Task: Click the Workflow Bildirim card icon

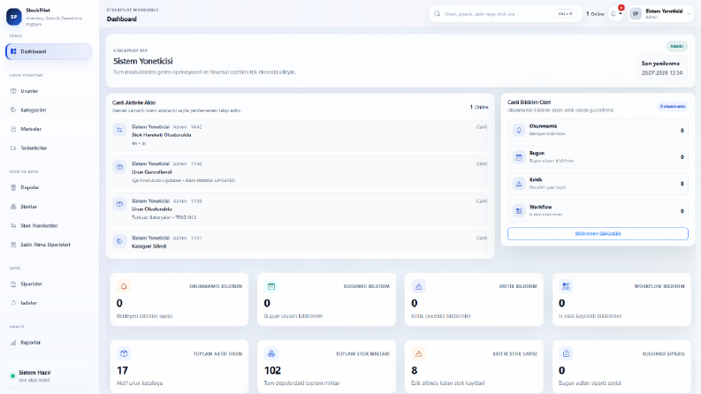Action: pyautogui.click(x=566, y=286)
